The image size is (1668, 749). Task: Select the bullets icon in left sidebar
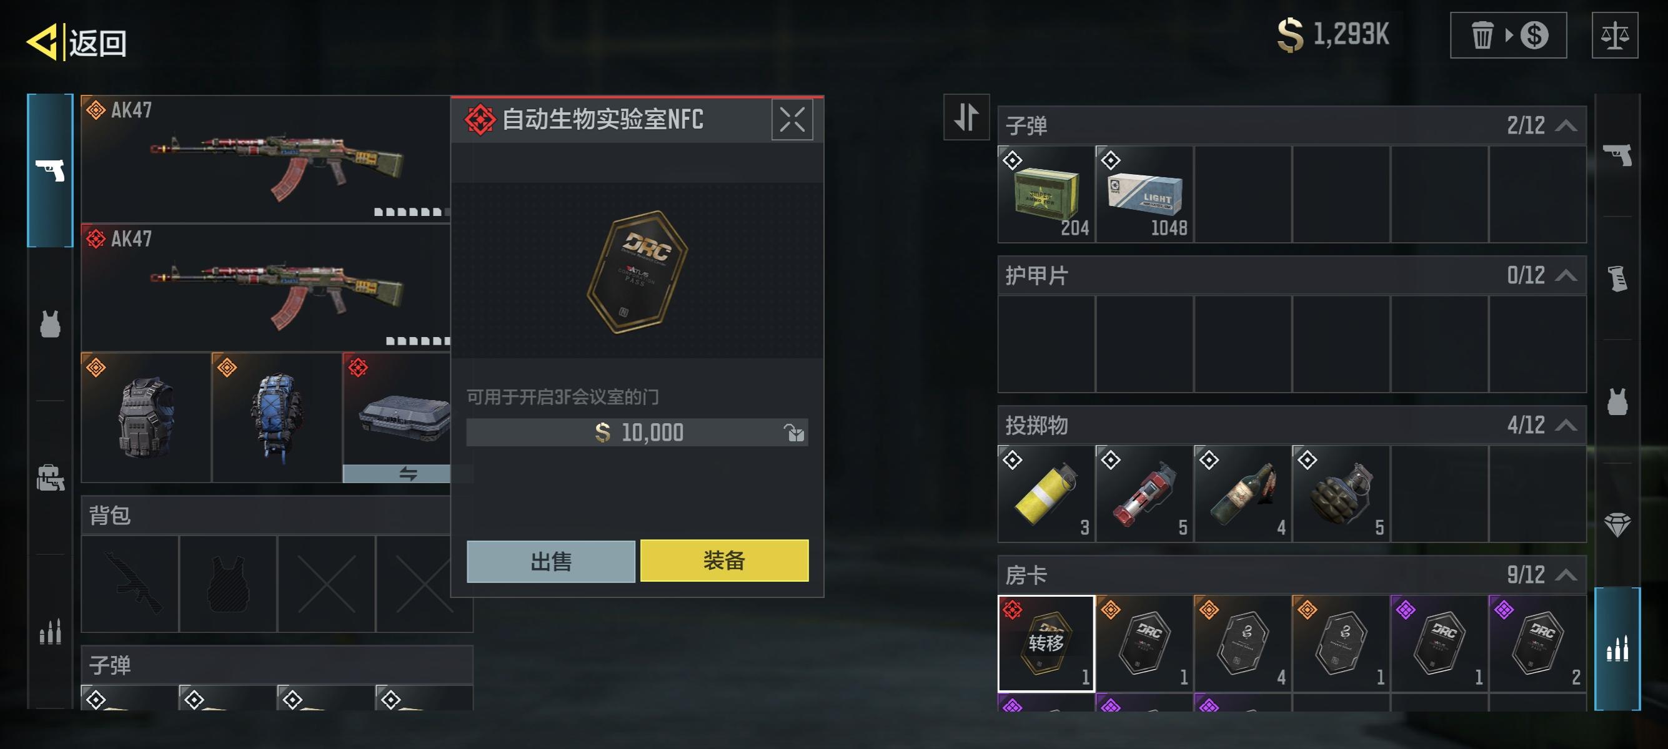click(x=50, y=631)
